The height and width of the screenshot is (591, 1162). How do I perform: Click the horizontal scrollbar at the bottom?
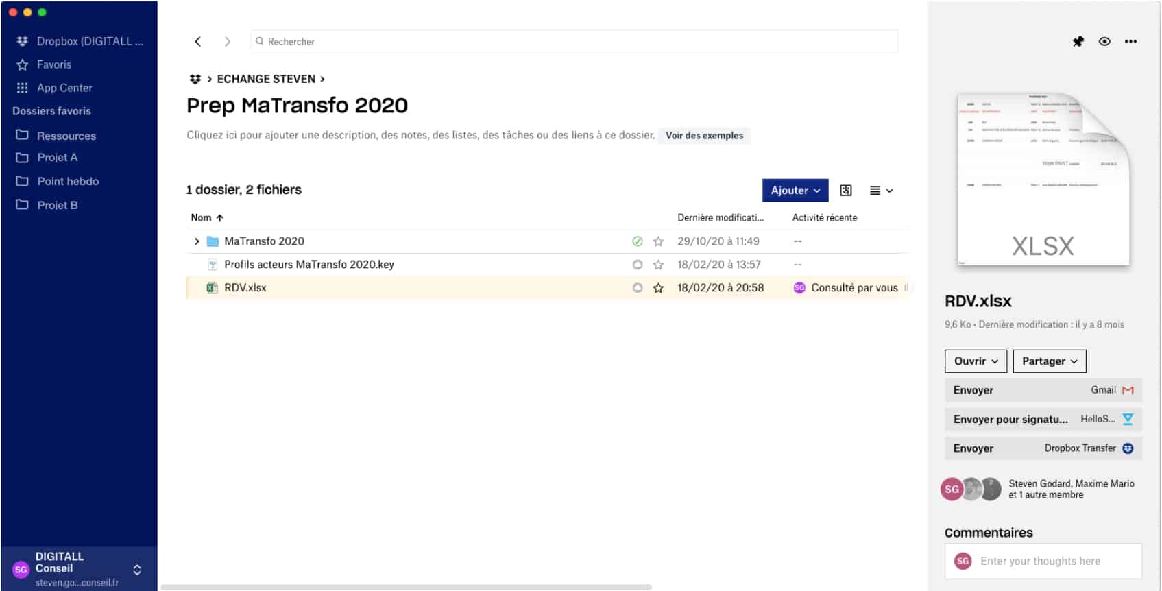pyautogui.click(x=406, y=588)
